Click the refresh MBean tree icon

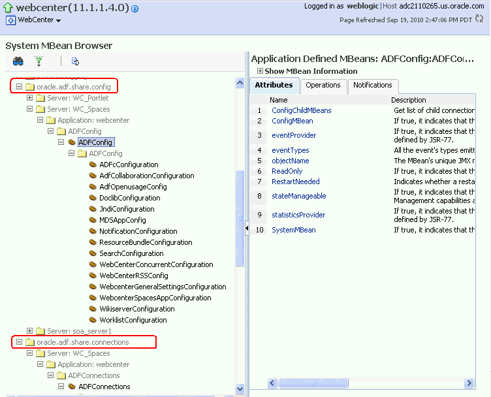(x=75, y=61)
